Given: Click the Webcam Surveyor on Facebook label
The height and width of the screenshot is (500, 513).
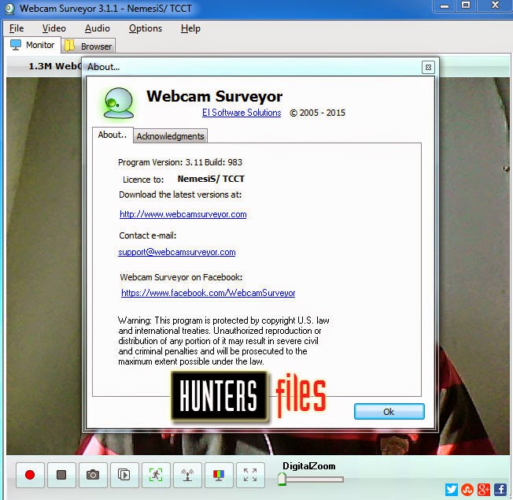Looking at the screenshot, I should coord(181,277).
